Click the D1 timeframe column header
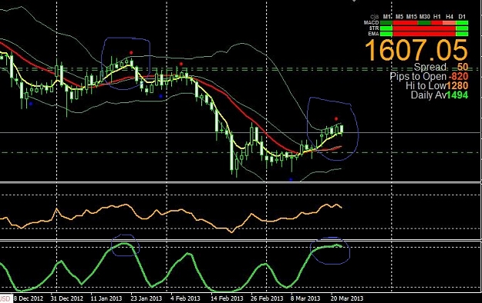Viewport: 482px width, 303px height. pyautogui.click(x=462, y=17)
